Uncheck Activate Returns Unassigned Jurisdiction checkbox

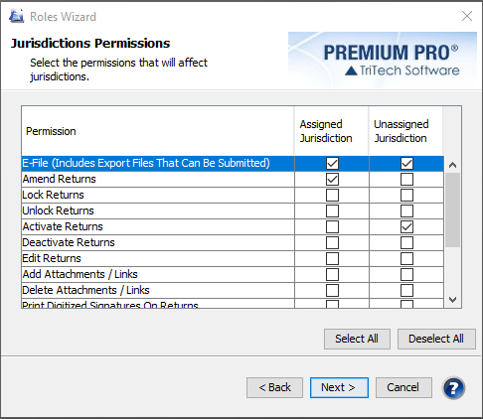click(x=406, y=226)
